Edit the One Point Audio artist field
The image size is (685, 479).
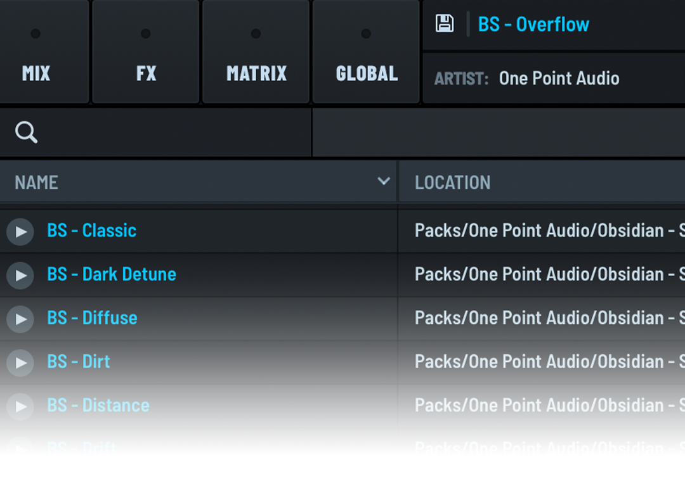[x=559, y=79]
